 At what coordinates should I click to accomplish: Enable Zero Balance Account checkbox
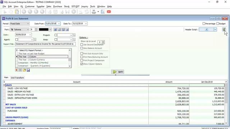pos(82,48)
